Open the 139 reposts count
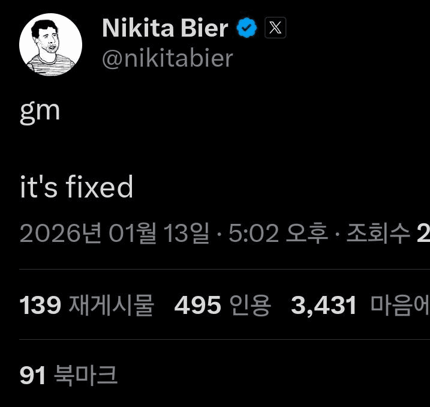This screenshot has width=430, height=407. tap(40, 306)
